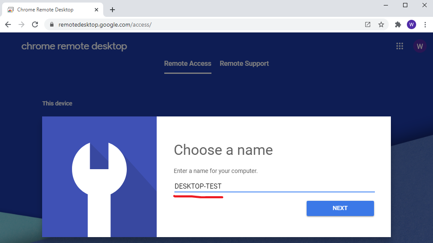The width and height of the screenshot is (433, 243).
Task: Open the Chrome profile W avatar in toolbar
Action: [x=412, y=24]
